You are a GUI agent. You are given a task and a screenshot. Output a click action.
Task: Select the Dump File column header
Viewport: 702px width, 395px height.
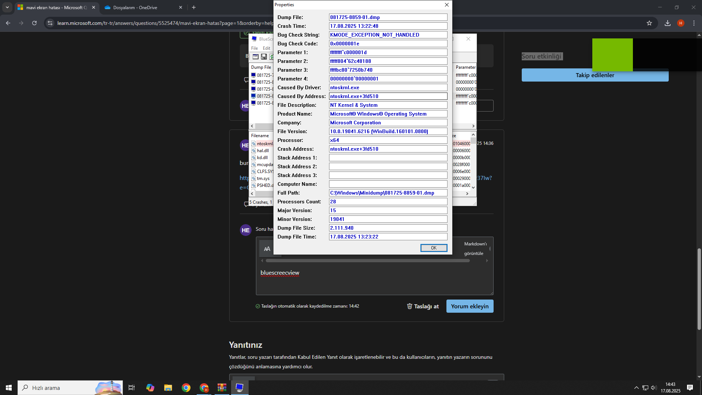point(261,67)
